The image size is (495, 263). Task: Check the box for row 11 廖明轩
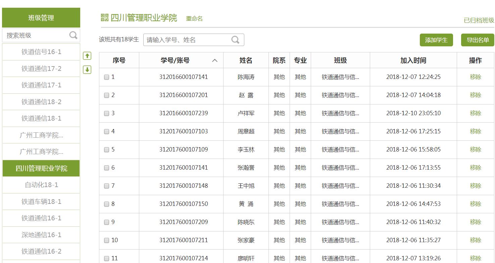pyautogui.click(x=106, y=258)
